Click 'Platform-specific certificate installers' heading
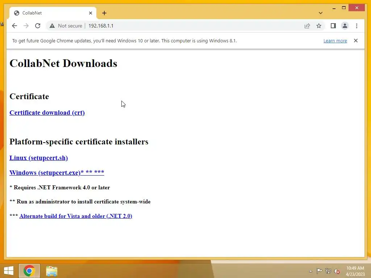The width and height of the screenshot is (371, 278). (x=79, y=142)
